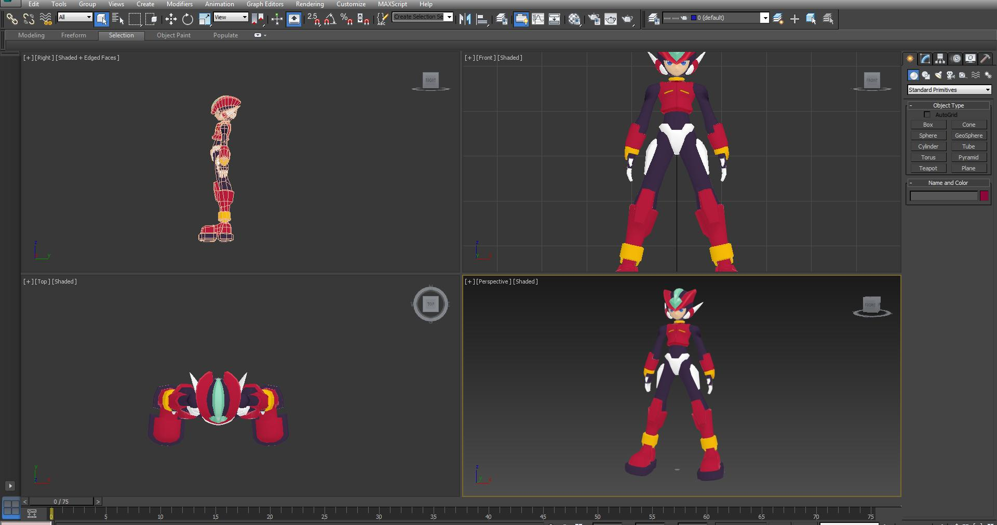Open the Material Editor
This screenshot has height=525, width=997.
point(574,19)
